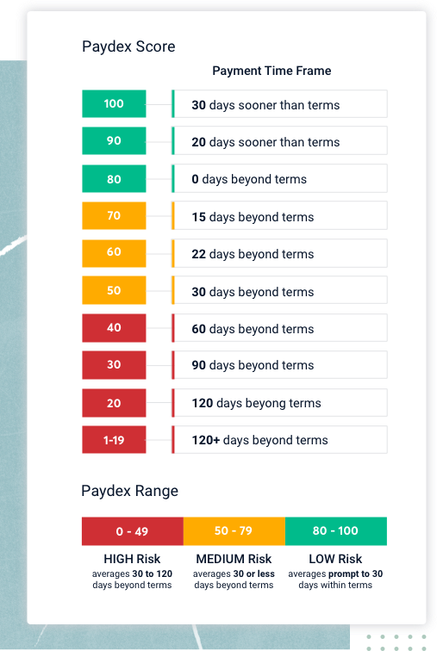Select the red 0 - 49 range bar

133,531
